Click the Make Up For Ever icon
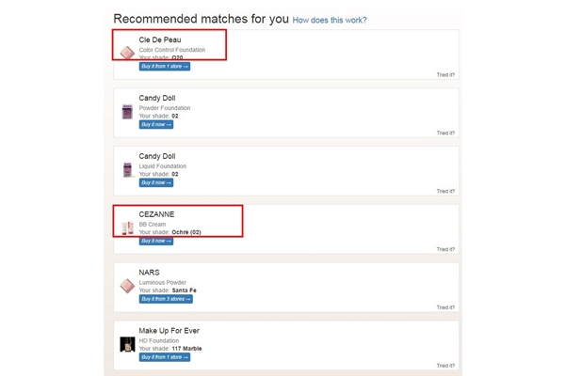 pyautogui.click(x=127, y=344)
